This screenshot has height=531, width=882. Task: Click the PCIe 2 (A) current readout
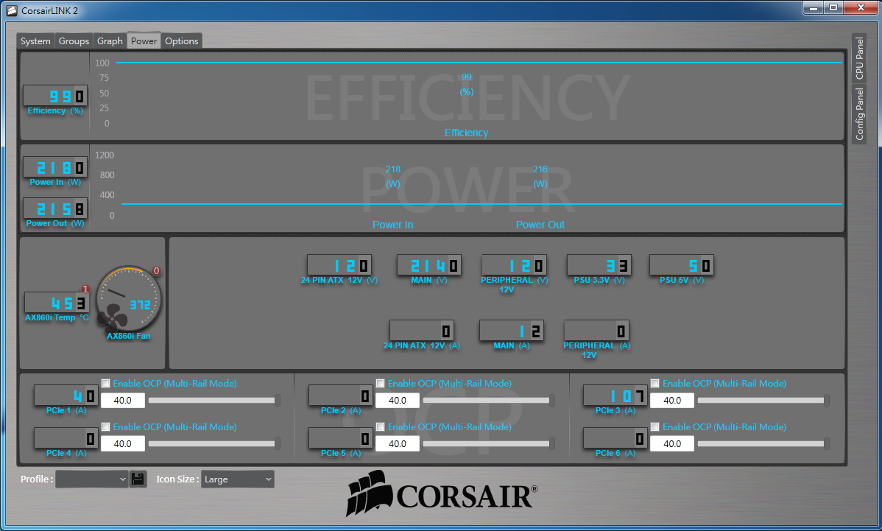341,395
